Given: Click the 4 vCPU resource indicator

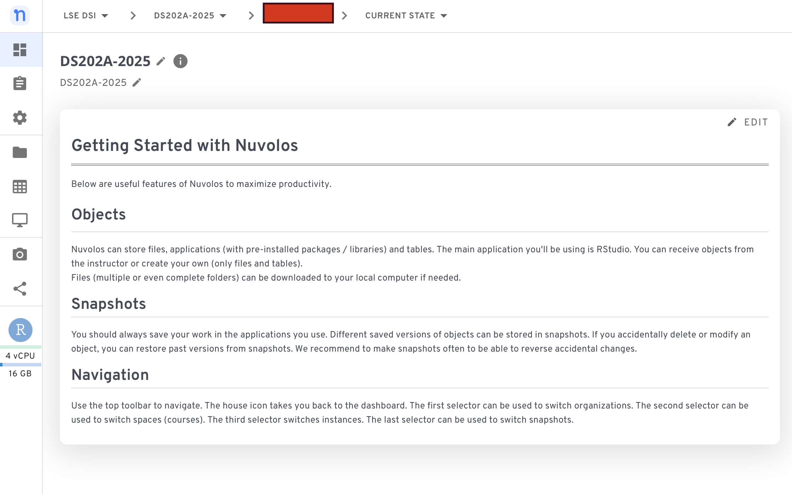Looking at the screenshot, I should click(x=21, y=356).
